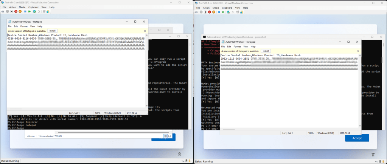Open View menu in Test-VM-1 Notepad

click(x=246, y=46)
